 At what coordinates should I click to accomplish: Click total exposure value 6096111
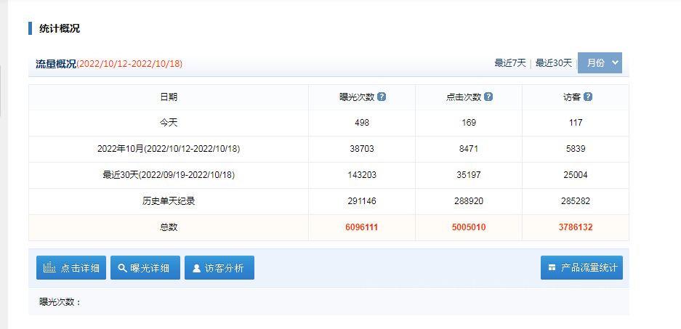click(x=361, y=227)
